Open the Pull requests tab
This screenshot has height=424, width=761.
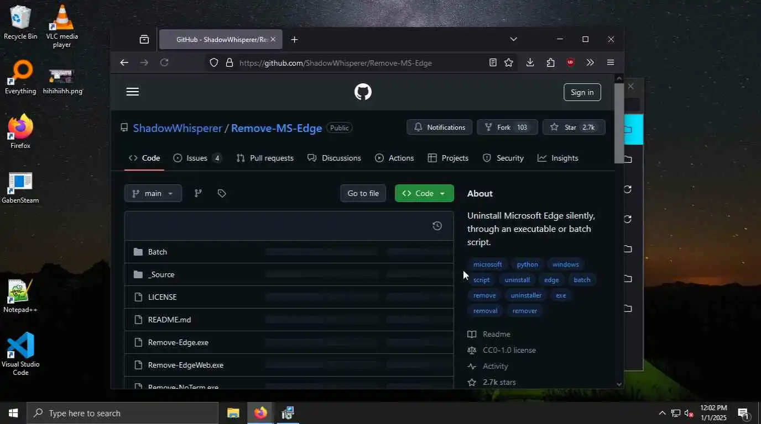(x=265, y=158)
